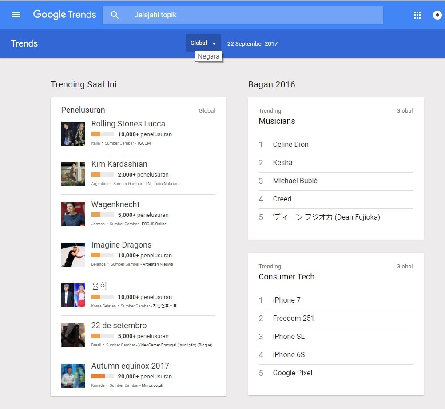Click the Bagan 2016 section heading

click(x=272, y=84)
